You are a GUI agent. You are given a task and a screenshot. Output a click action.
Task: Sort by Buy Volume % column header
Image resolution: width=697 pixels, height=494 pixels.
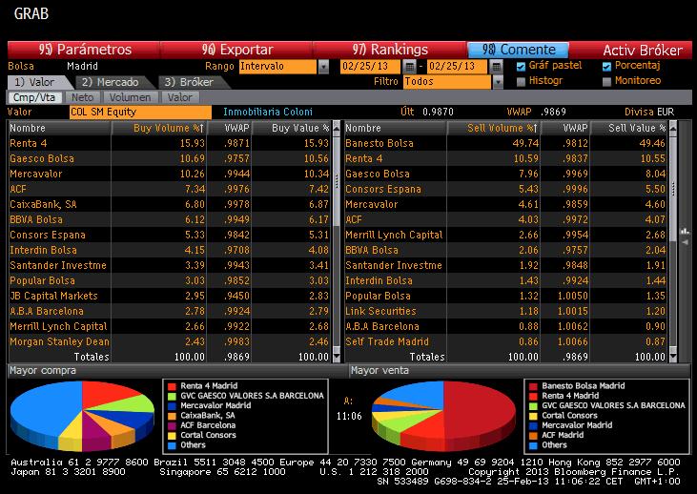tap(158, 128)
